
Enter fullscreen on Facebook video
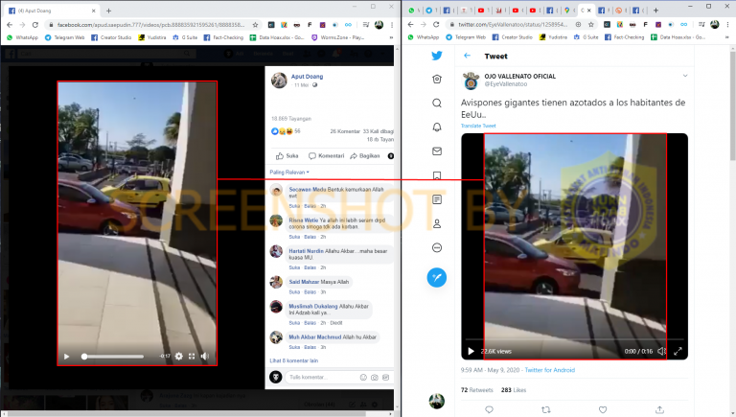click(x=192, y=357)
